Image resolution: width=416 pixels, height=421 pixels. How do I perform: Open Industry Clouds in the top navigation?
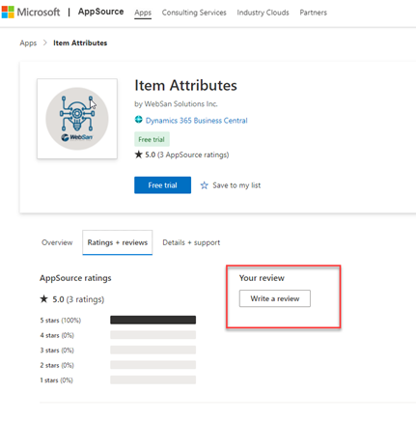(263, 13)
